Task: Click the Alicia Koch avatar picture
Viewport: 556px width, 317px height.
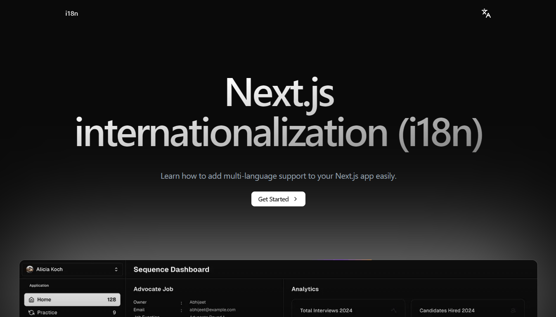Action: pos(30,270)
